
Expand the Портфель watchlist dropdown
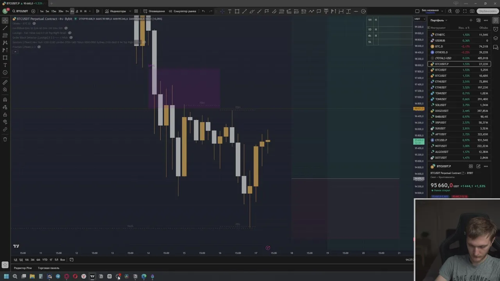tap(439, 20)
